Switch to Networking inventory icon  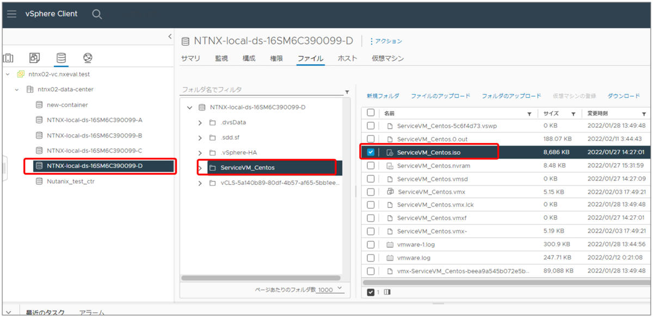pyautogui.click(x=88, y=58)
